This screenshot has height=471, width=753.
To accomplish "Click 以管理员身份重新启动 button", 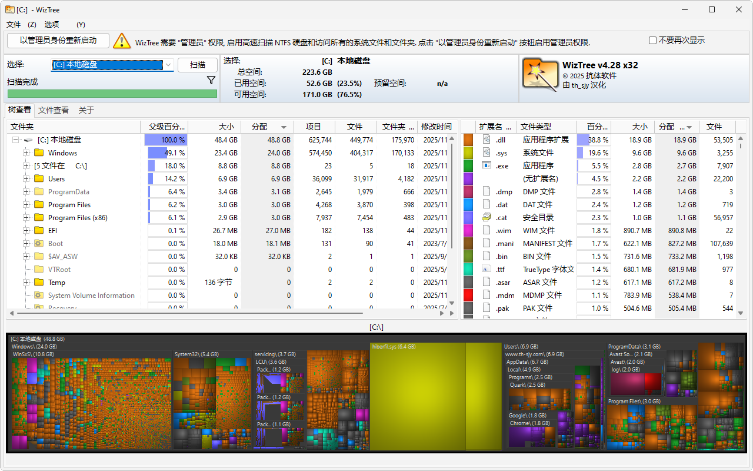I will [x=58, y=41].
